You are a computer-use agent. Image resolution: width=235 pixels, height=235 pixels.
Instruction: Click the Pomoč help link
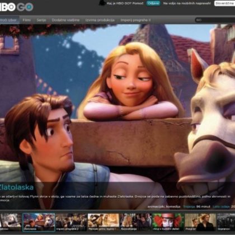point(137,3)
